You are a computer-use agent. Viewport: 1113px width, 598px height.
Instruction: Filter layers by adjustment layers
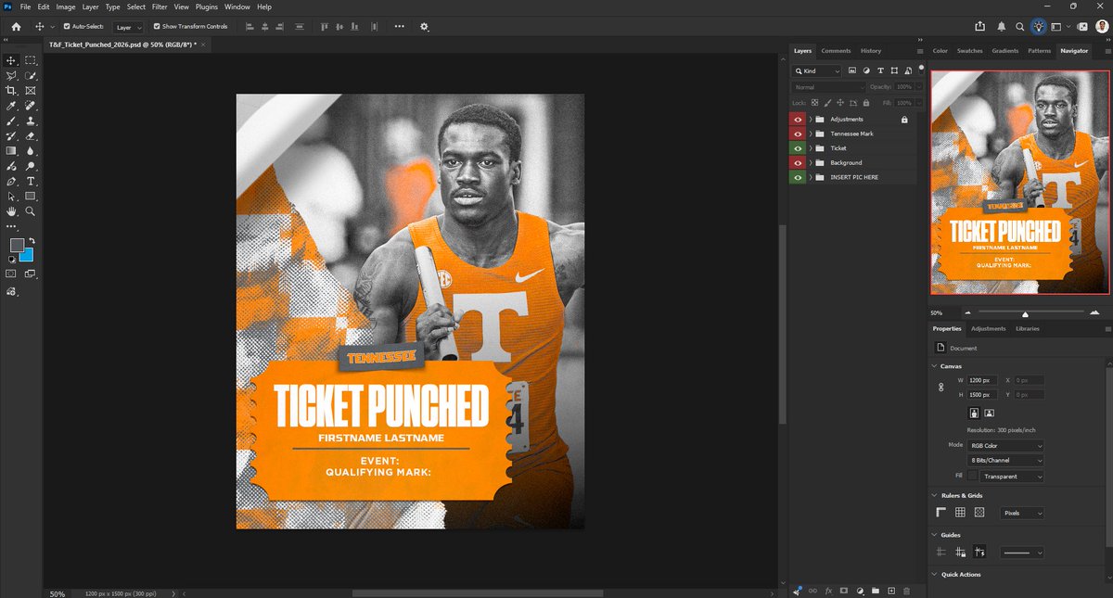[x=866, y=70]
